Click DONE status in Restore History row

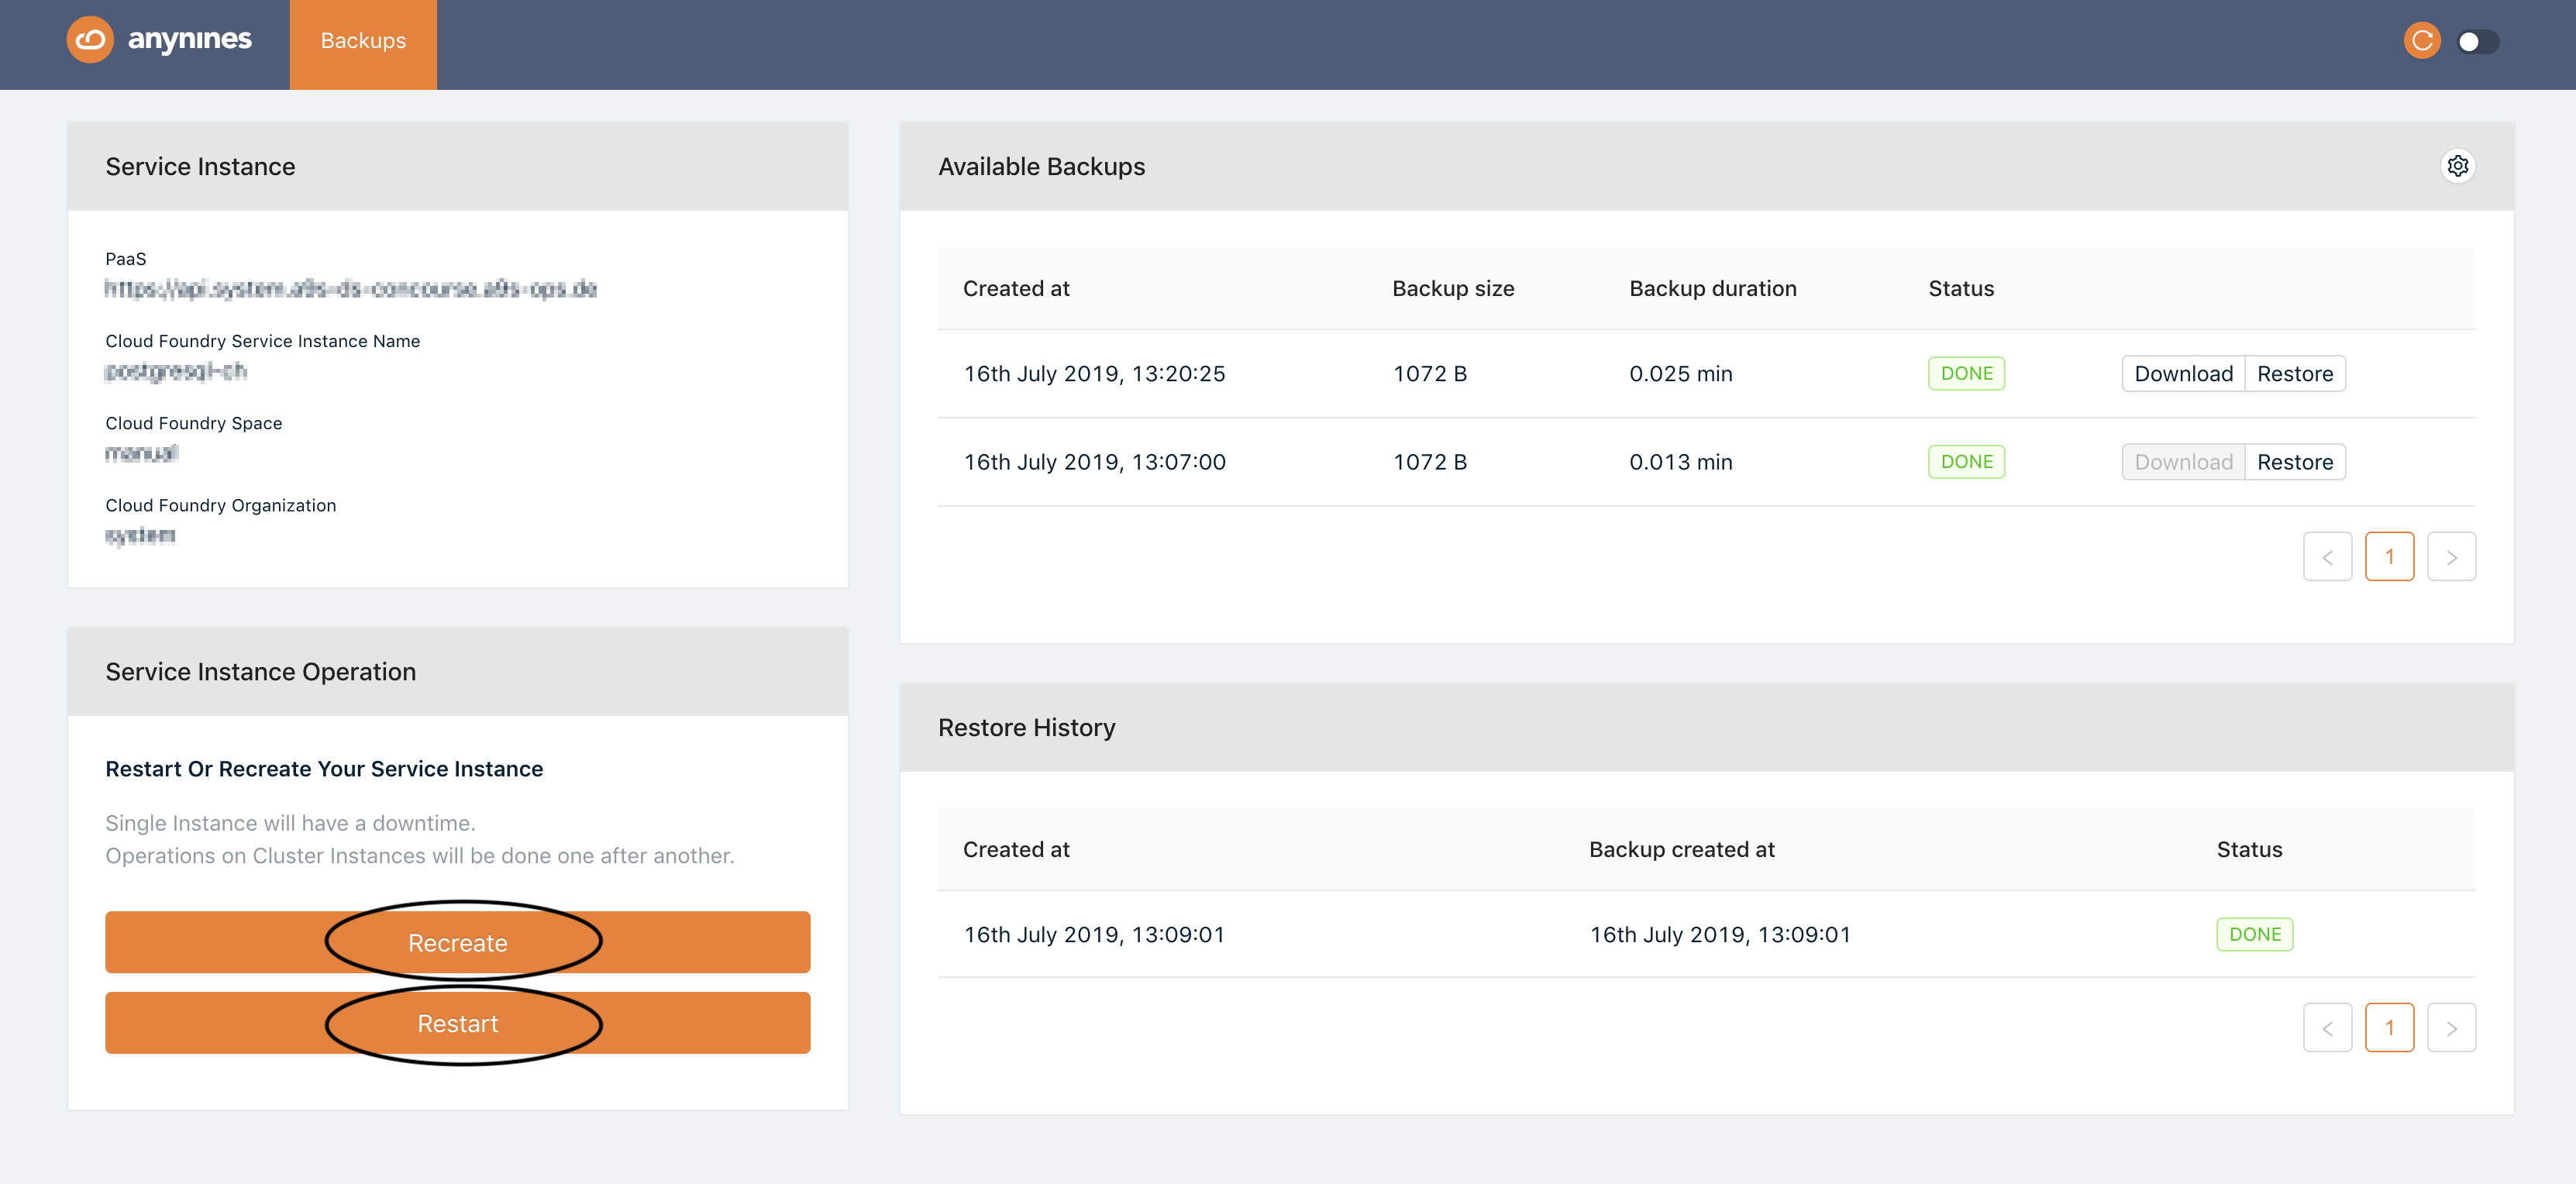(x=2255, y=935)
